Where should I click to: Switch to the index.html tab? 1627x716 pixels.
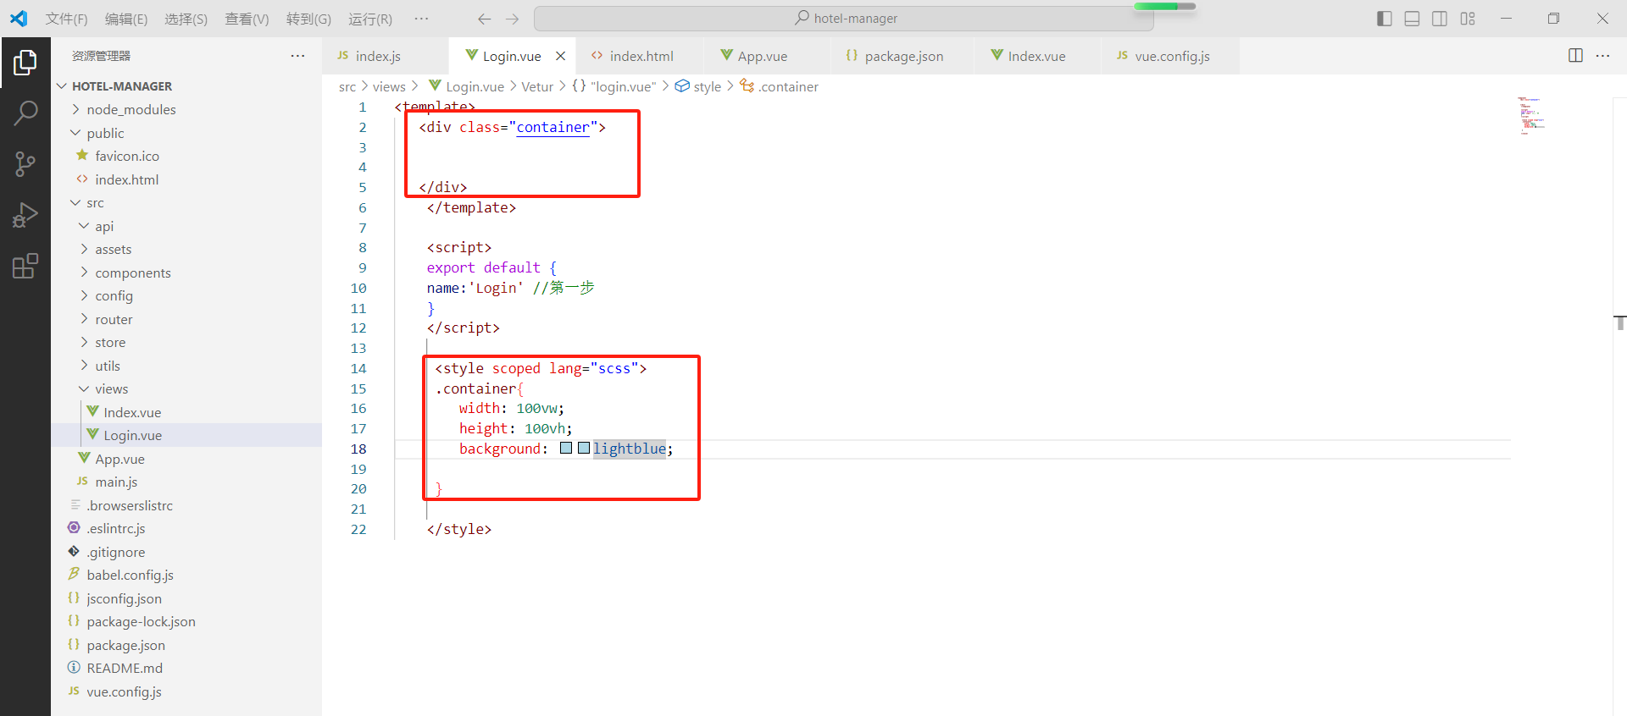641,56
